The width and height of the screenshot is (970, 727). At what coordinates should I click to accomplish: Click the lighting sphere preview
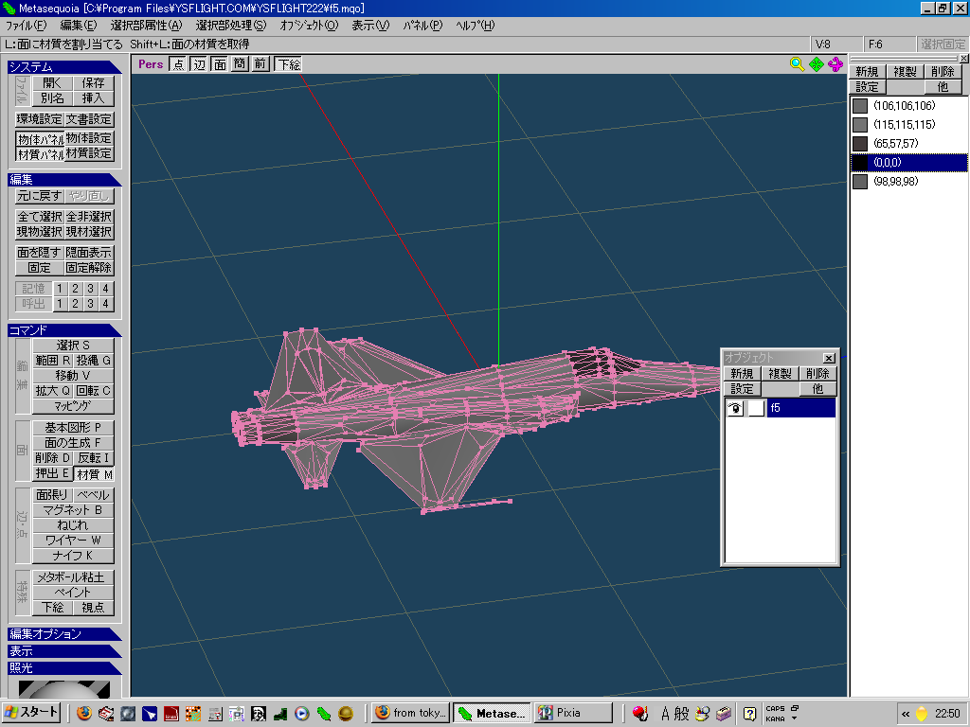point(64,688)
